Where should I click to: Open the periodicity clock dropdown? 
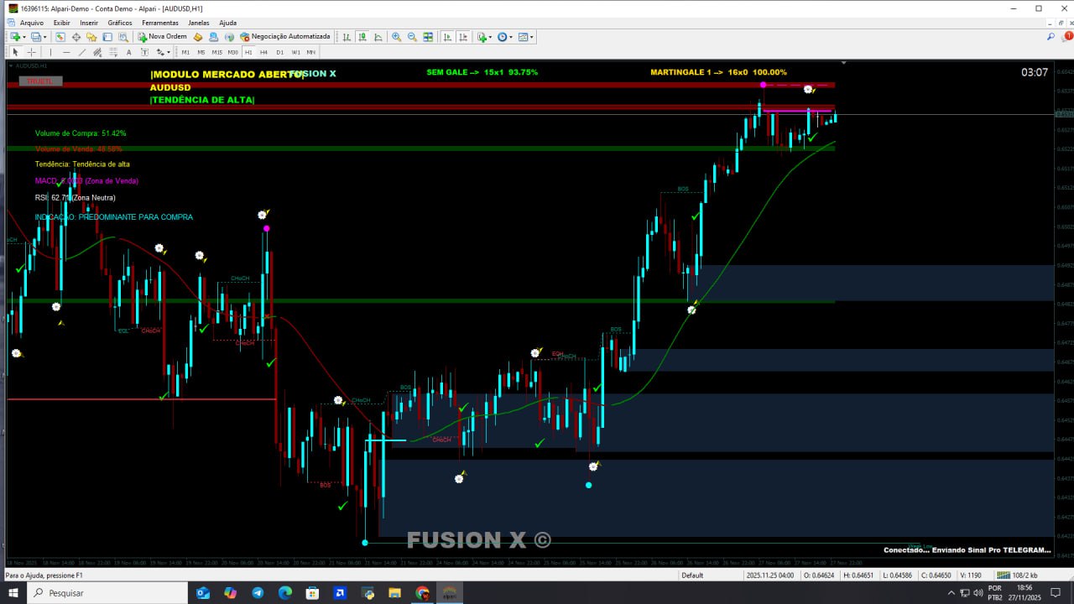click(504, 37)
